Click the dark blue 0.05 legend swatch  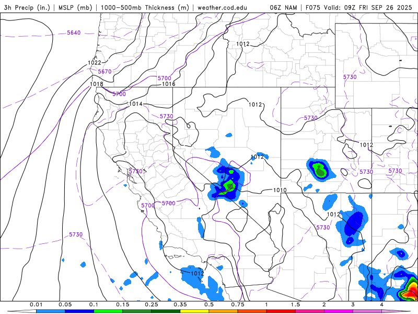(x=79, y=311)
